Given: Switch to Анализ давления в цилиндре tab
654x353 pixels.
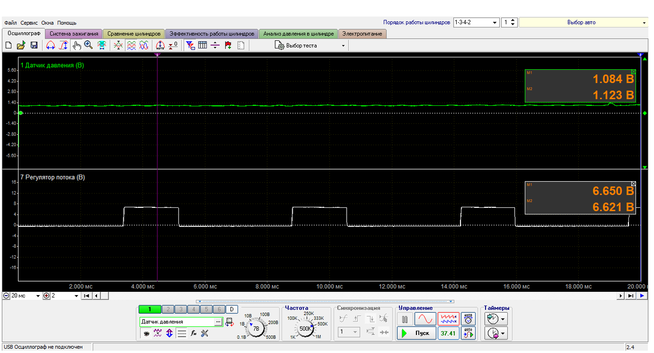Looking at the screenshot, I should click(x=298, y=34).
